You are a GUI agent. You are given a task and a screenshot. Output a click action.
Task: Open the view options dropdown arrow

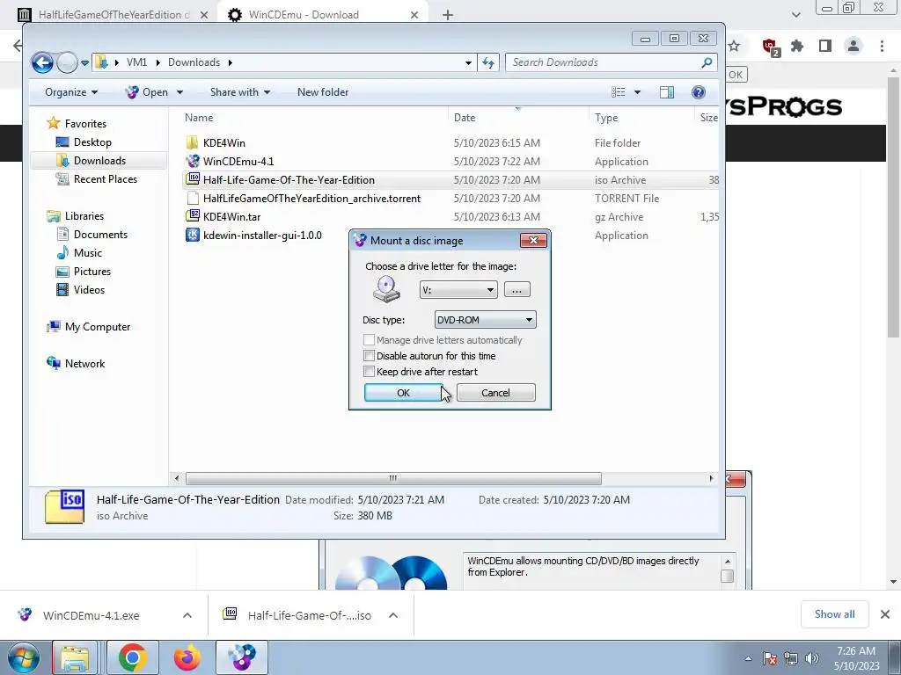(637, 92)
